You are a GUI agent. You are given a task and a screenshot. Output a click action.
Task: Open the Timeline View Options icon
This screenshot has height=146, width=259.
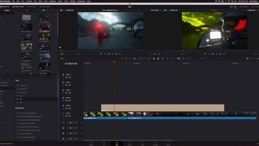pos(62,58)
